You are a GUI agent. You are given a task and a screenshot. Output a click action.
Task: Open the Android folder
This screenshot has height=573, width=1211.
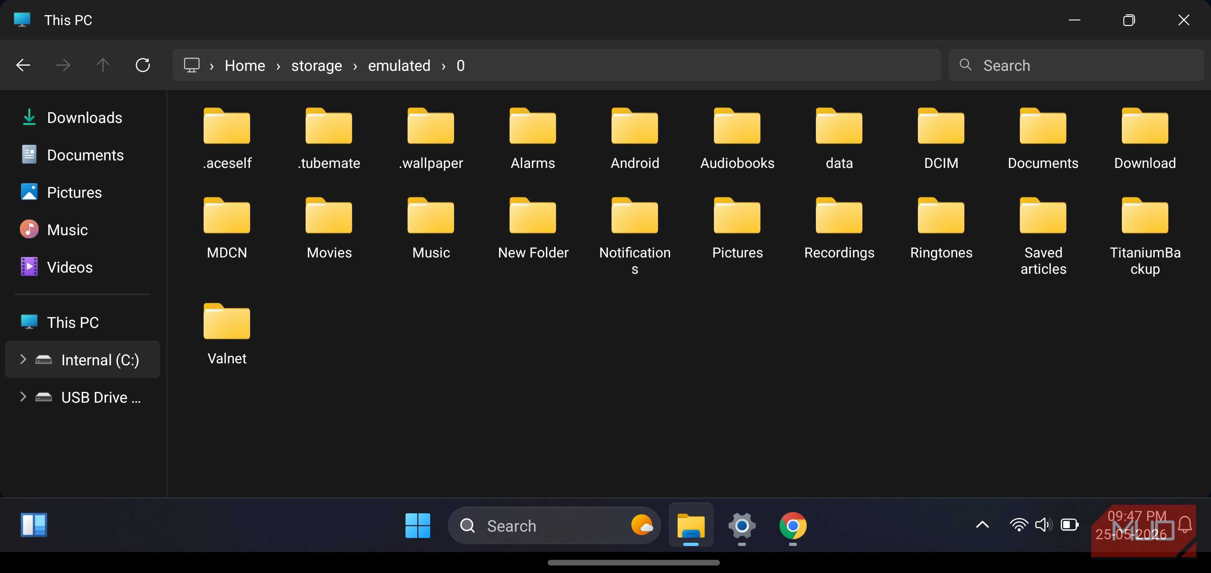tap(635, 138)
